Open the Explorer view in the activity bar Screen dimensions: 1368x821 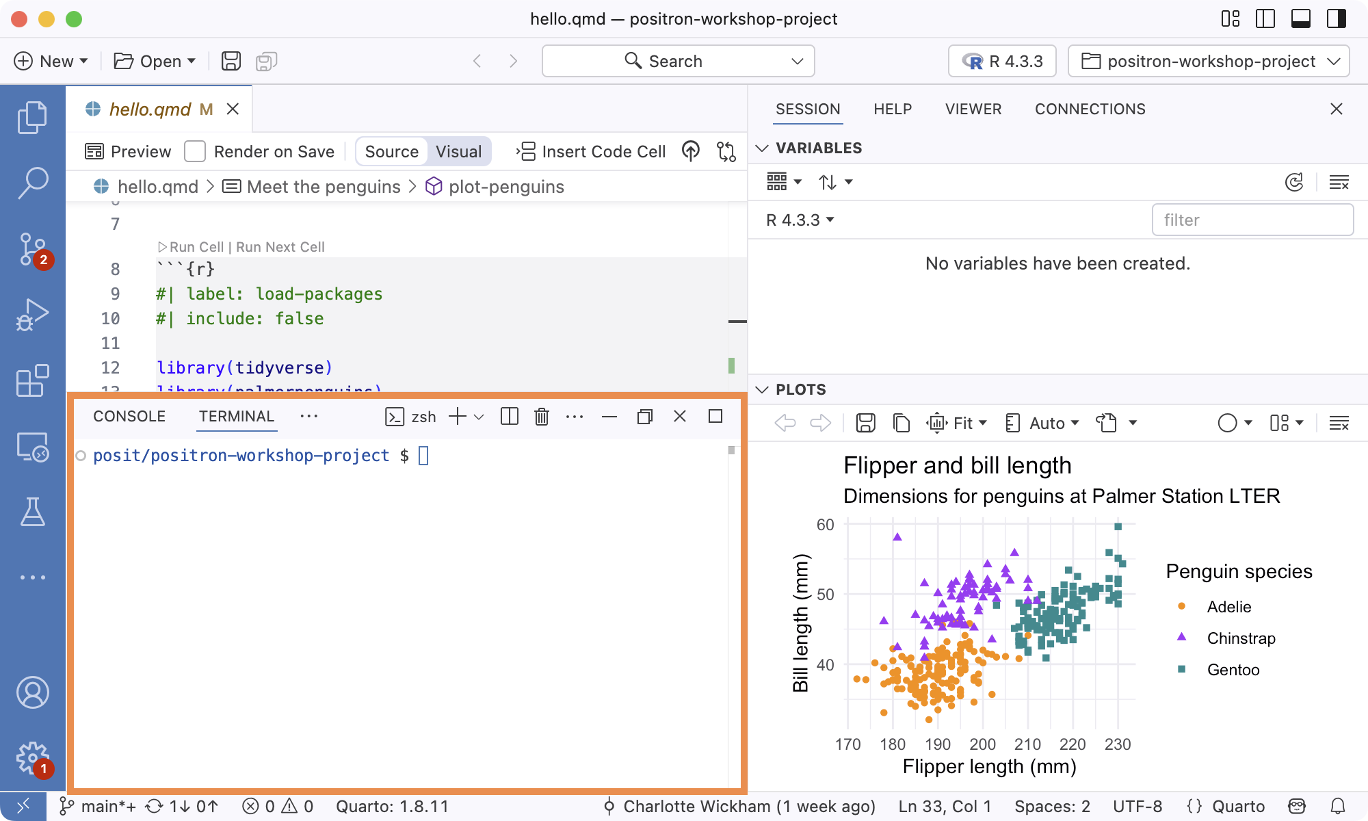click(32, 118)
